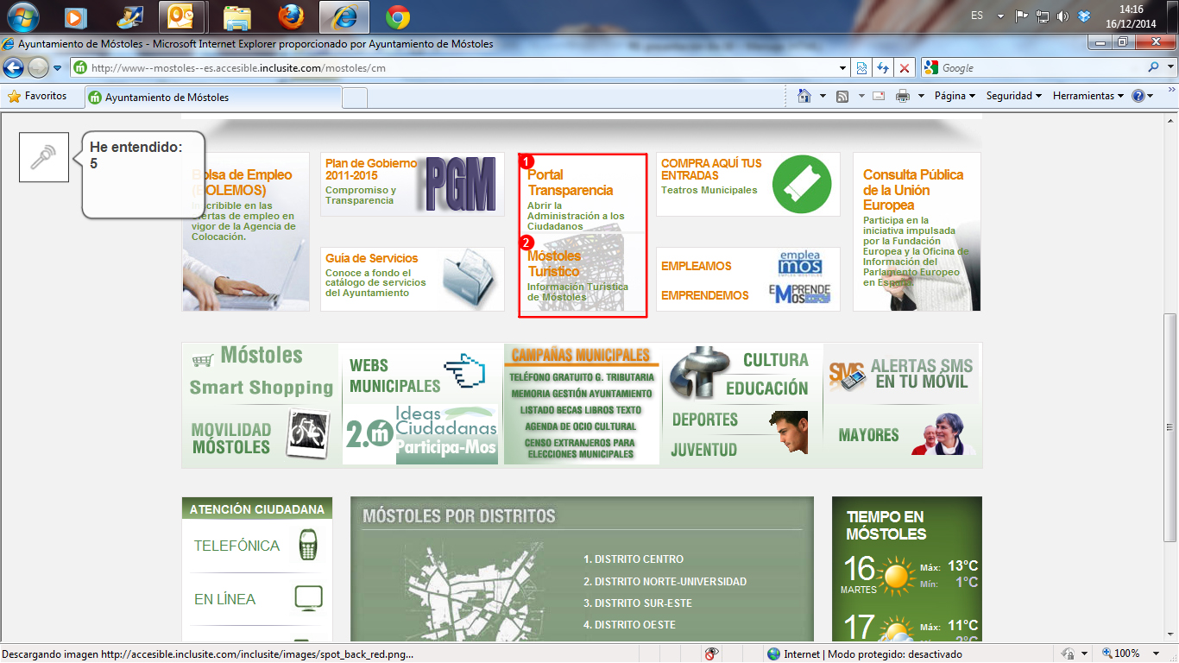
Task: Select the microphone icon on the accessibility panel
Action: (x=43, y=157)
